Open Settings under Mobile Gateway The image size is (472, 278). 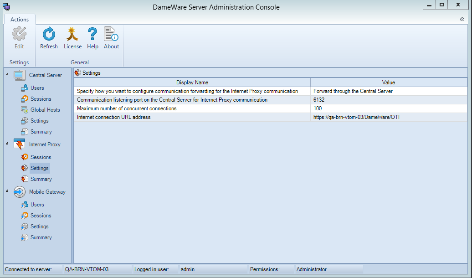(x=40, y=227)
